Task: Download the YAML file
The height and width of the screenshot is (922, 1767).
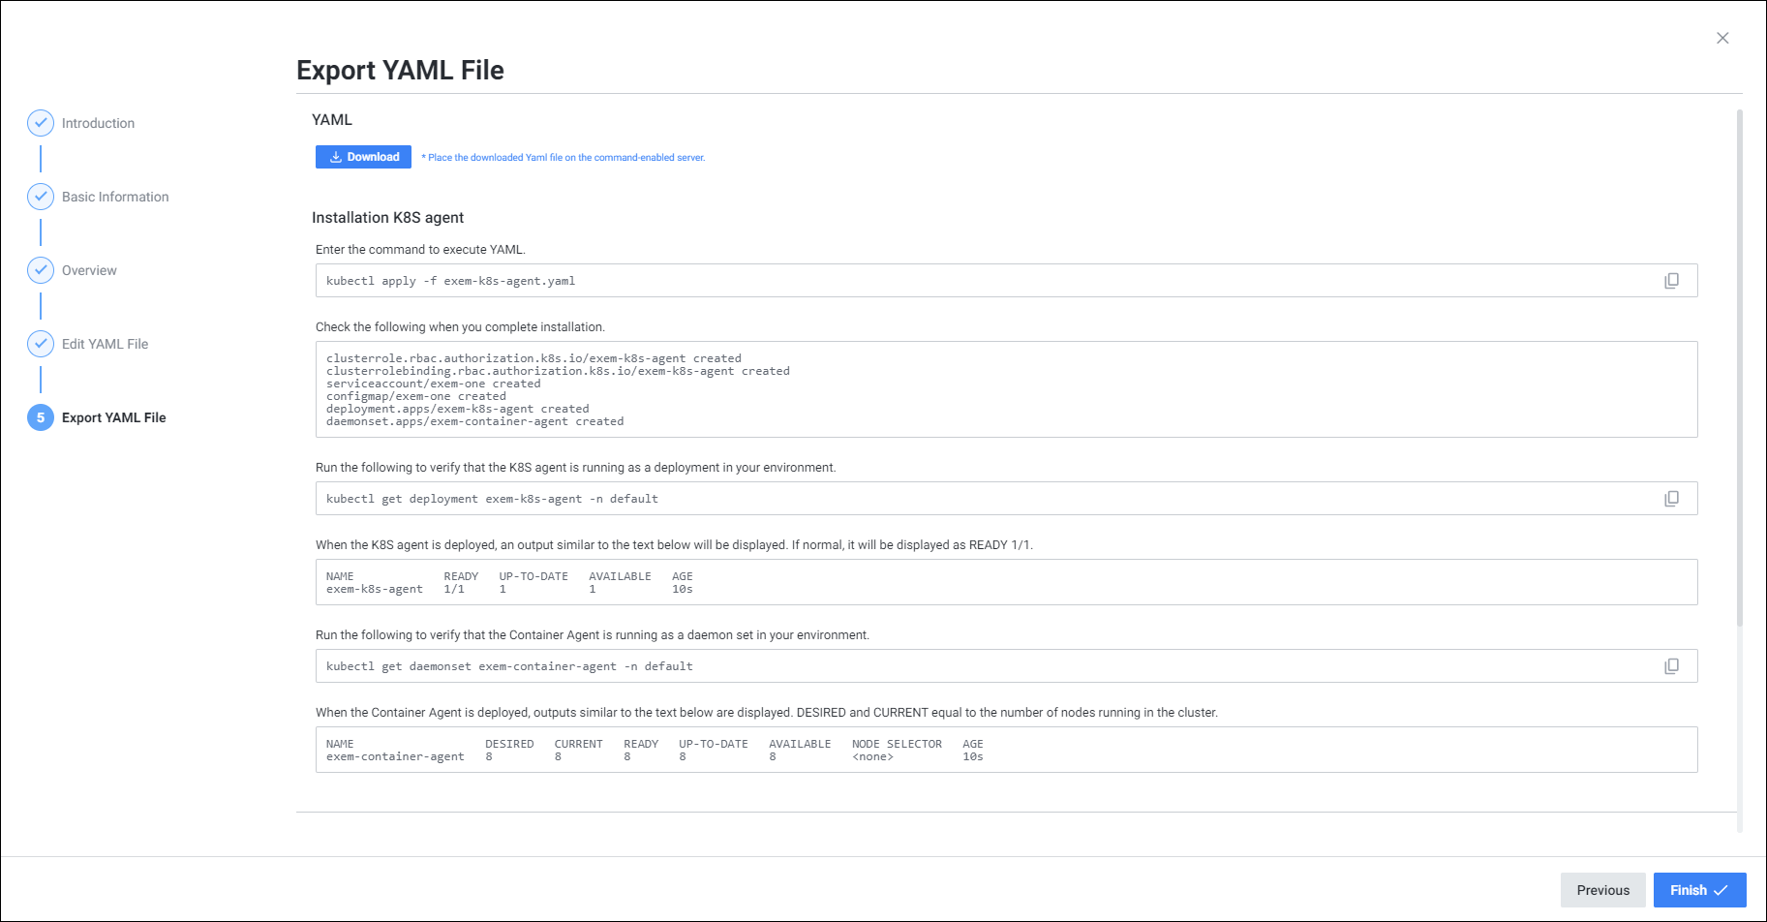Action: coord(363,157)
